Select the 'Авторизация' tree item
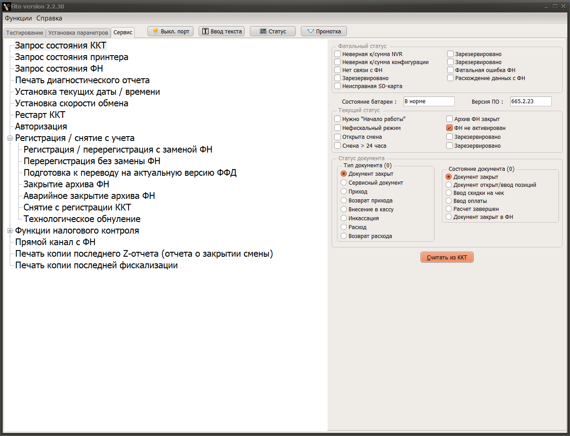 41,126
